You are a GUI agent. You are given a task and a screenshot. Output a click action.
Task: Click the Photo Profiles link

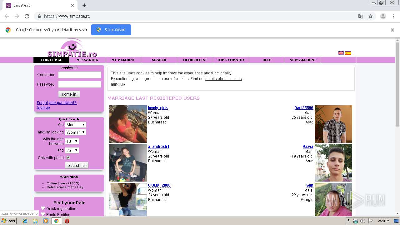[x=58, y=215]
